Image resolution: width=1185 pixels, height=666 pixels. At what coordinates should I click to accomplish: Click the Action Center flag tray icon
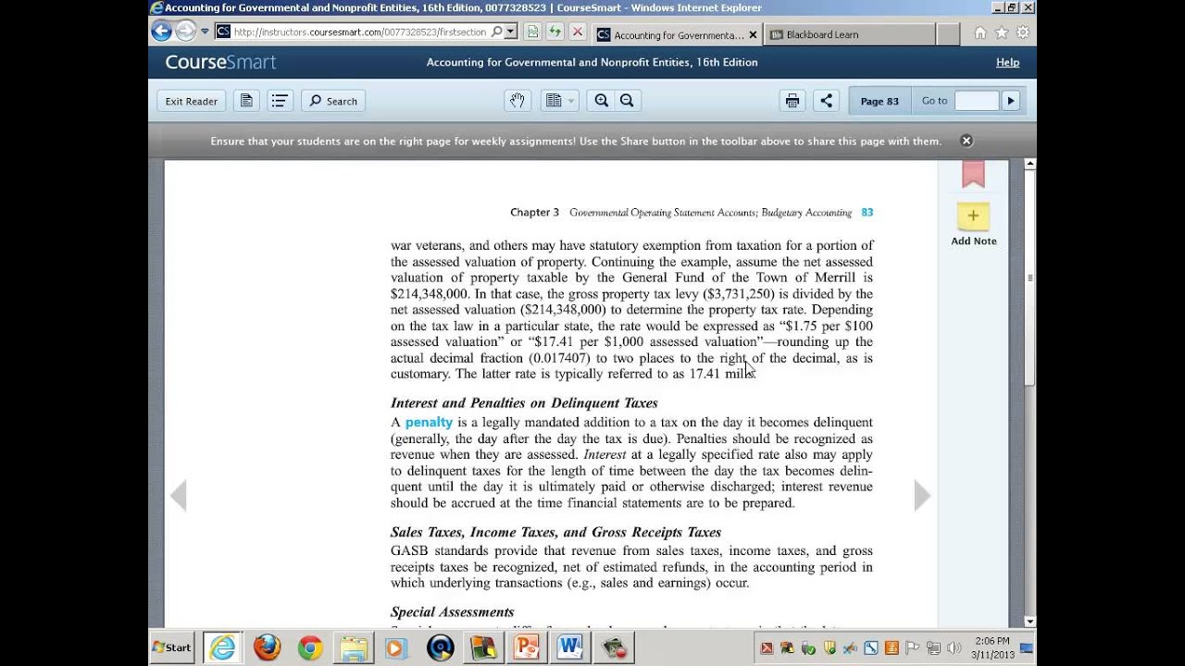coord(912,647)
